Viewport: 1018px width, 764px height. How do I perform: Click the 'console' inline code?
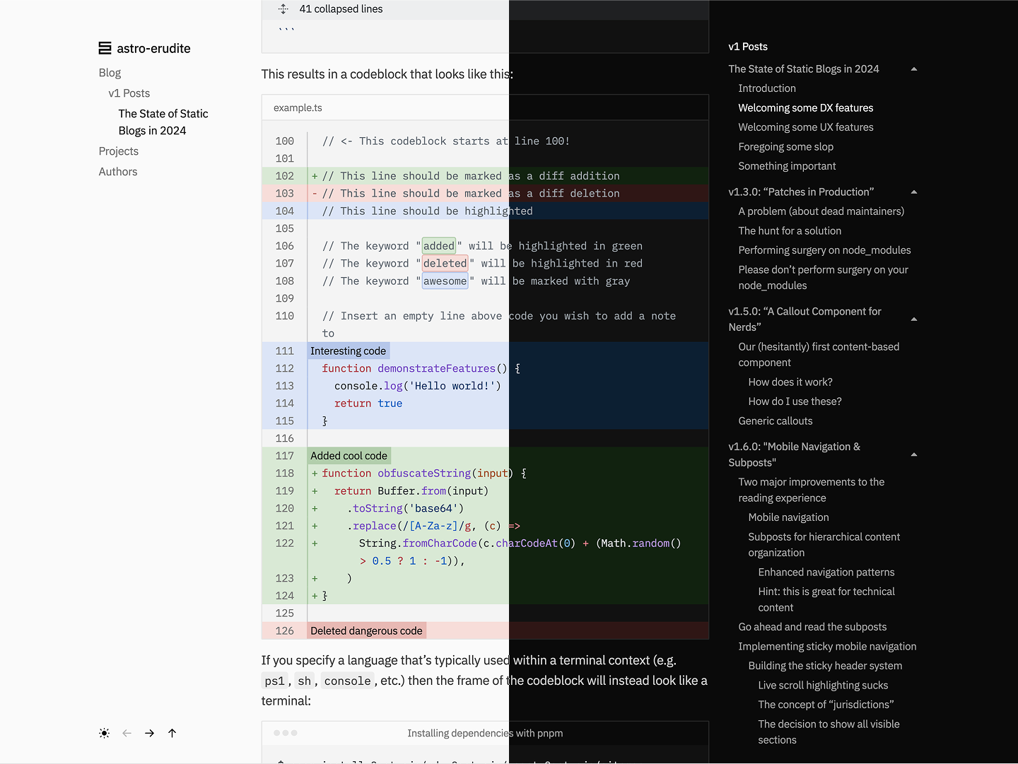[x=347, y=681]
